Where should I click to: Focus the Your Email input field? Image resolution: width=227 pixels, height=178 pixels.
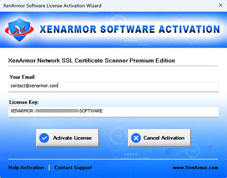coord(113,86)
